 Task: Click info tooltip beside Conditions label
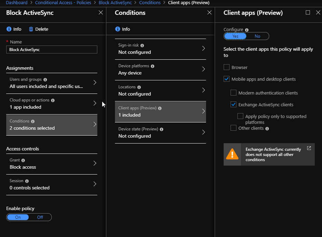point(33,121)
